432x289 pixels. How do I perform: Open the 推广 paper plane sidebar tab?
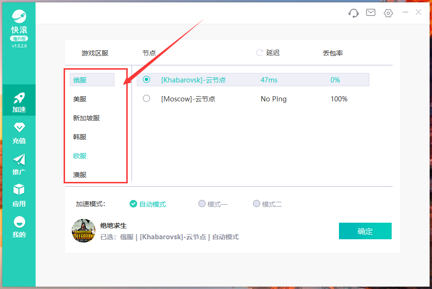click(x=19, y=164)
